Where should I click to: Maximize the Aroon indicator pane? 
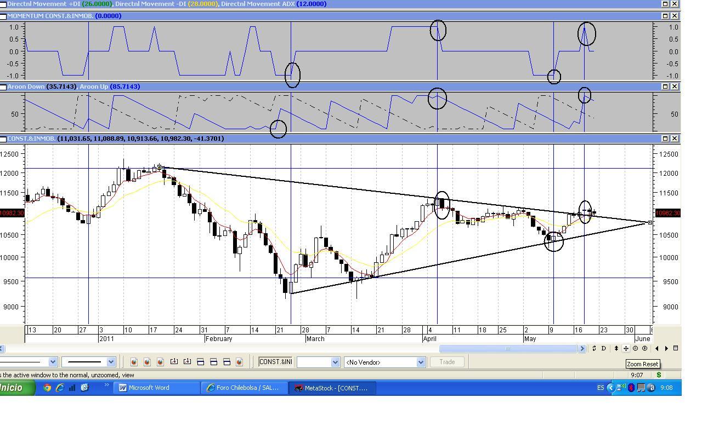pos(665,87)
